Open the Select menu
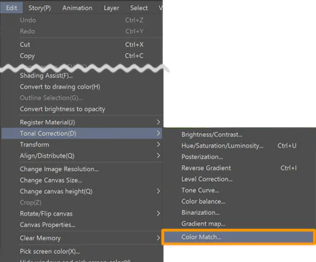This screenshot has width=316, height=262. (139, 8)
